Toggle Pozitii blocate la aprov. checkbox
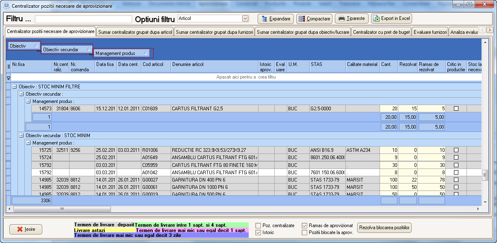This screenshot has width=497, height=243. point(304,232)
